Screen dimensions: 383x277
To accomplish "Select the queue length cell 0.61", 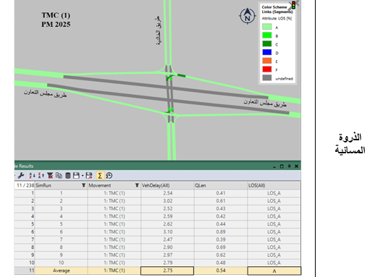I will [221, 201].
